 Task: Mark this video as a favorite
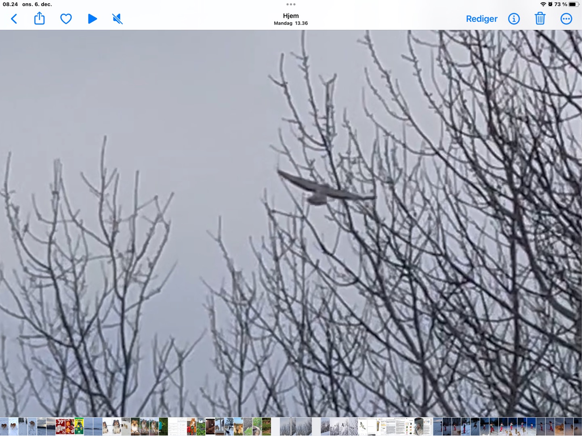66,19
